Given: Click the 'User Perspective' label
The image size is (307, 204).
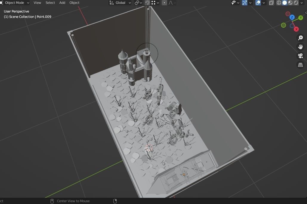Looking at the screenshot, I should [16, 11].
